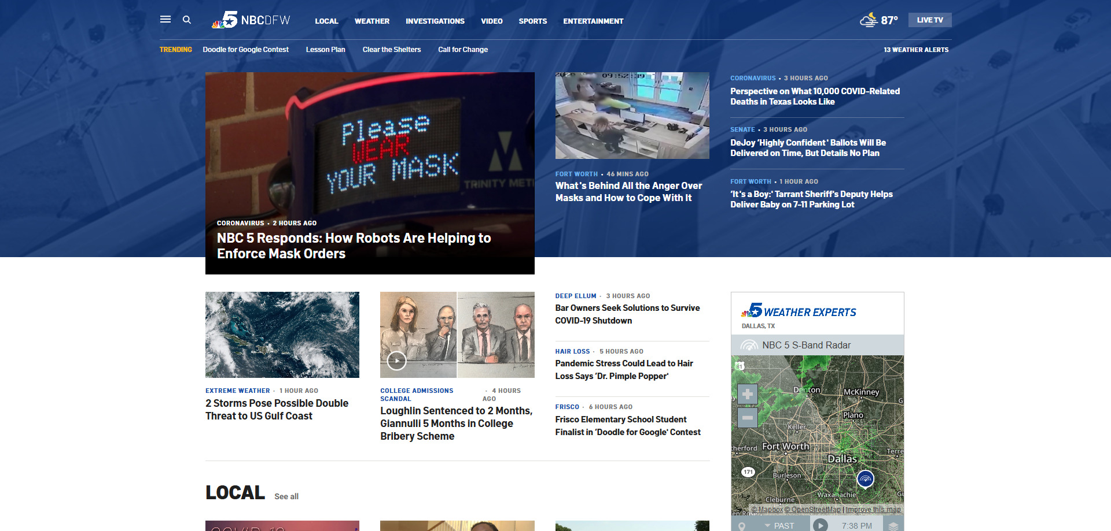Screen dimensions: 1111x531
Task: Zoom out on the radar map
Action: [x=748, y=417]
